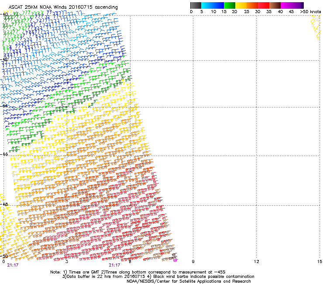Viewport: 323px width, 284px height.
Task: Click the yellow wind barbs in the top-right corner
Action: tap(316, 27)
